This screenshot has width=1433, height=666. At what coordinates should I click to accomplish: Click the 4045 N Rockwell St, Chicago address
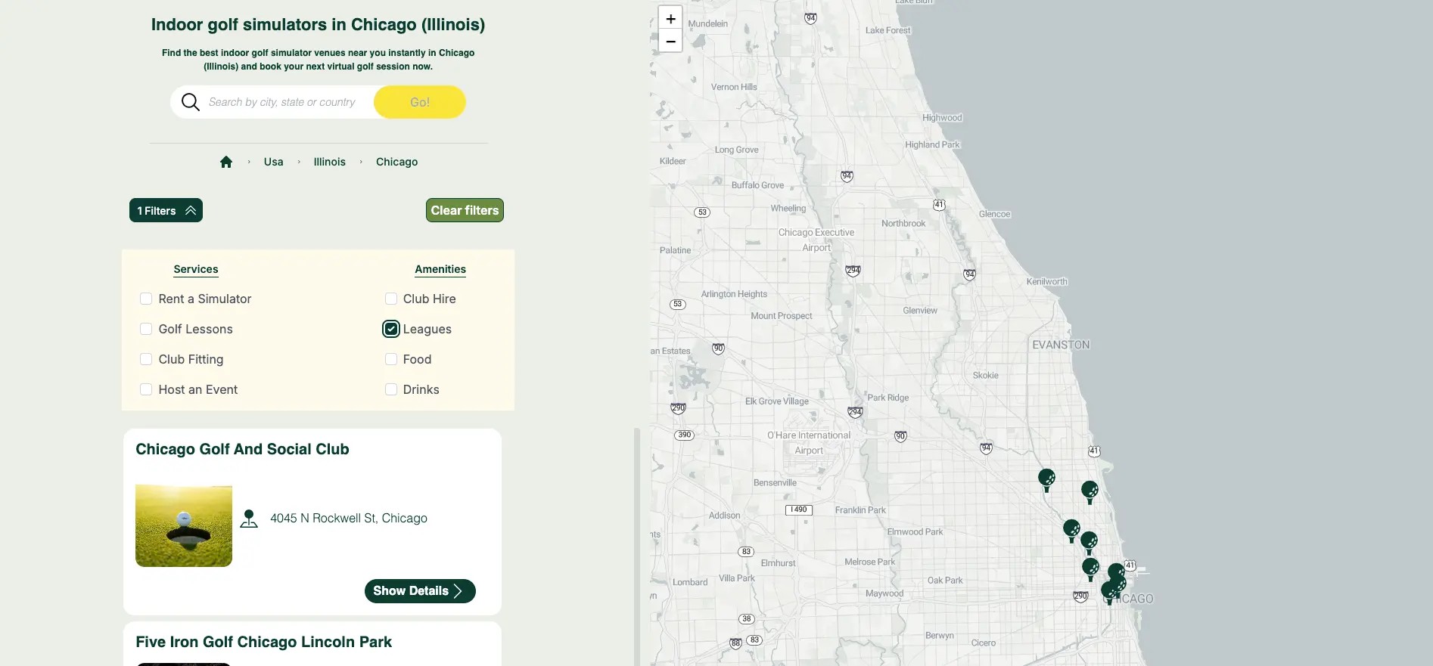(x=349, y=518)
